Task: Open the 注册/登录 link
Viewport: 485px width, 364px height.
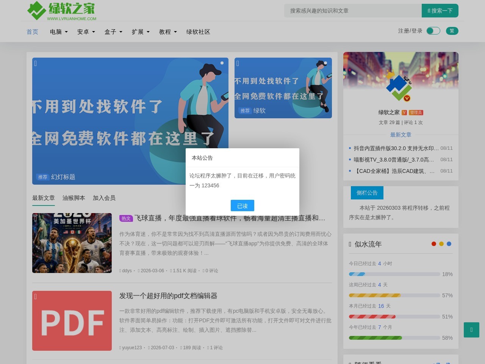Action: click(410, 31)
